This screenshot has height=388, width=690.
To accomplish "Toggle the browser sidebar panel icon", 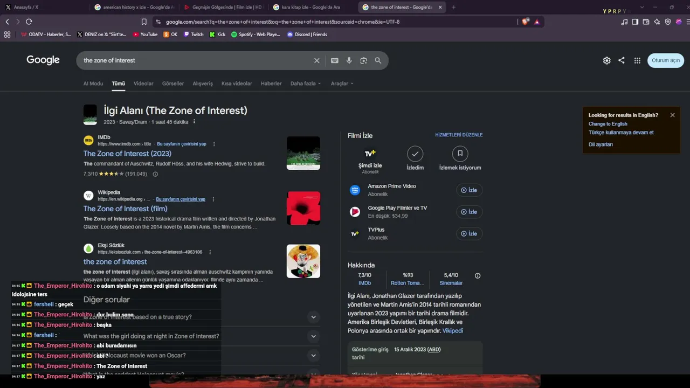I will 635,22.
